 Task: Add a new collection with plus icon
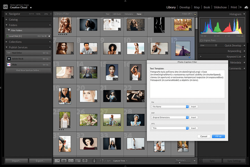(50, 42)
